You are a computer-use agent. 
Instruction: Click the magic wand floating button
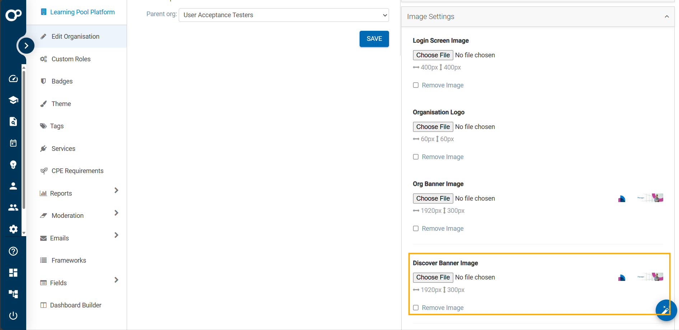[x=666, y=310]
